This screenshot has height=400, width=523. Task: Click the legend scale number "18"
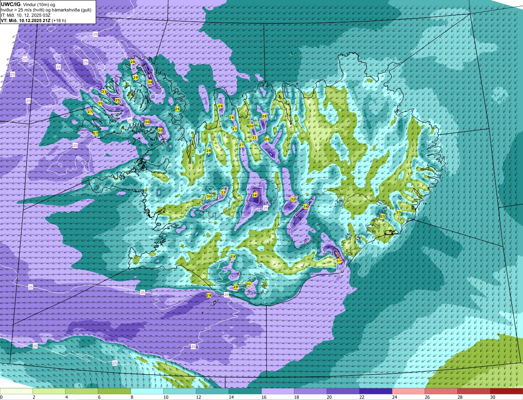click(x=297, y=397)
